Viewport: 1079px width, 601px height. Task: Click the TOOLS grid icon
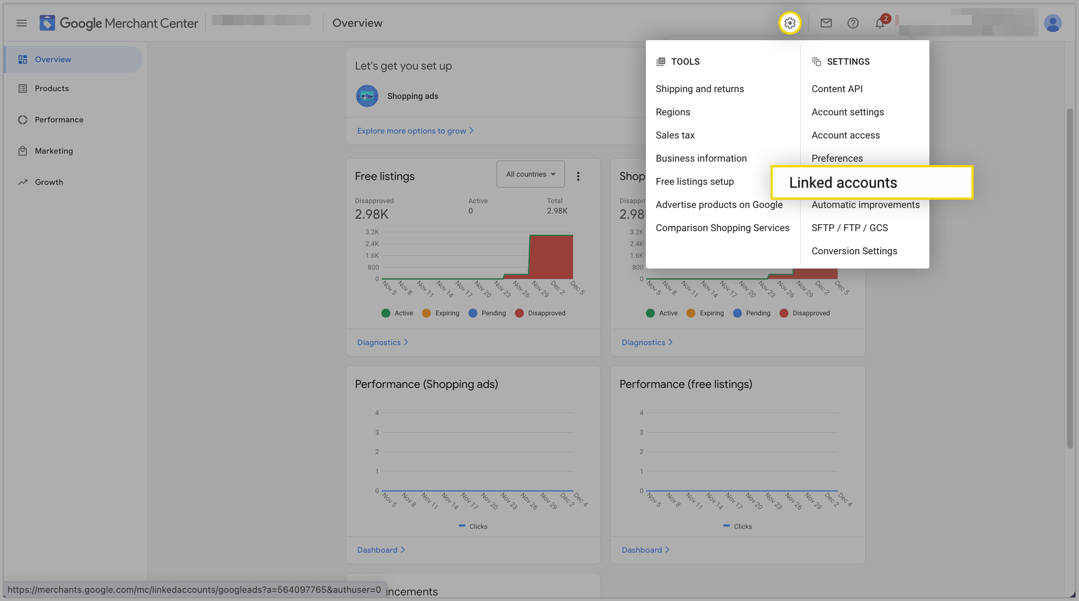tap(660, 62)
